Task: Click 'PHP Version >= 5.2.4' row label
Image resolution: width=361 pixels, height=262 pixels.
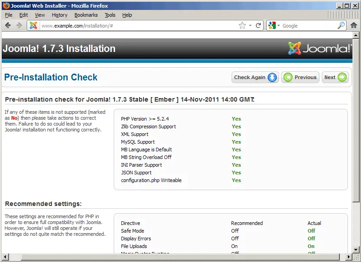Action: [145, 119]
